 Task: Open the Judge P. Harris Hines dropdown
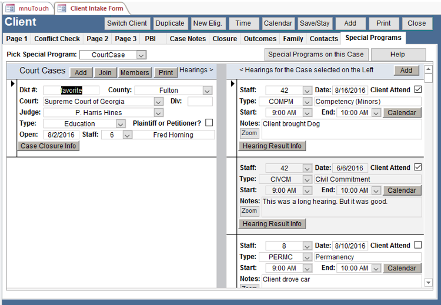[158, 112]
